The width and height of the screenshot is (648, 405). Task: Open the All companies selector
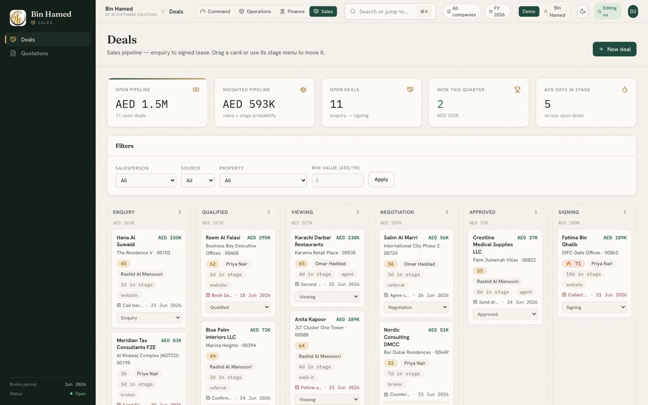462,12
